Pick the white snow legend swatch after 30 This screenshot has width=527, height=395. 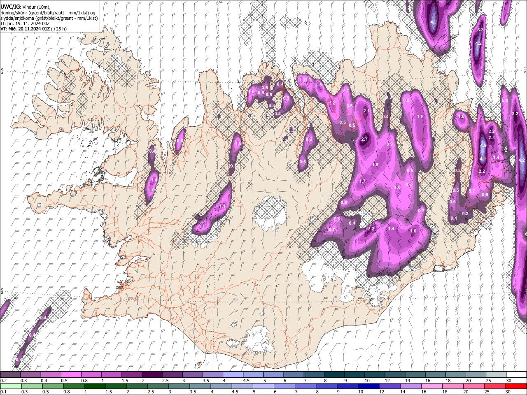(516, 375)
